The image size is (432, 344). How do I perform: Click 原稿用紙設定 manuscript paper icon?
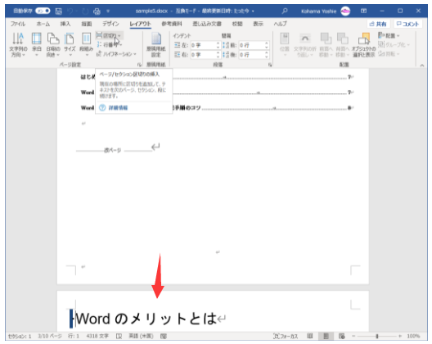point(156,44)
